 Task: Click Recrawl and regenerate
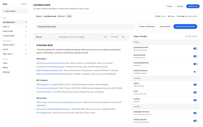[185, 27]
